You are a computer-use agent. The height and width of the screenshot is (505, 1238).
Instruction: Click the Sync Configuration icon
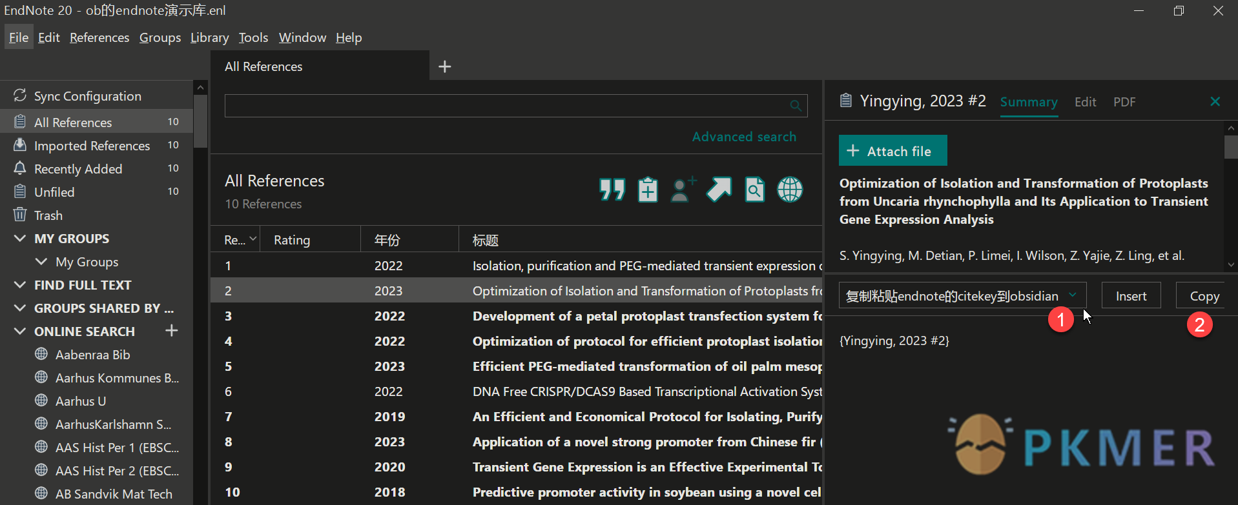click(x=20, y=95)
